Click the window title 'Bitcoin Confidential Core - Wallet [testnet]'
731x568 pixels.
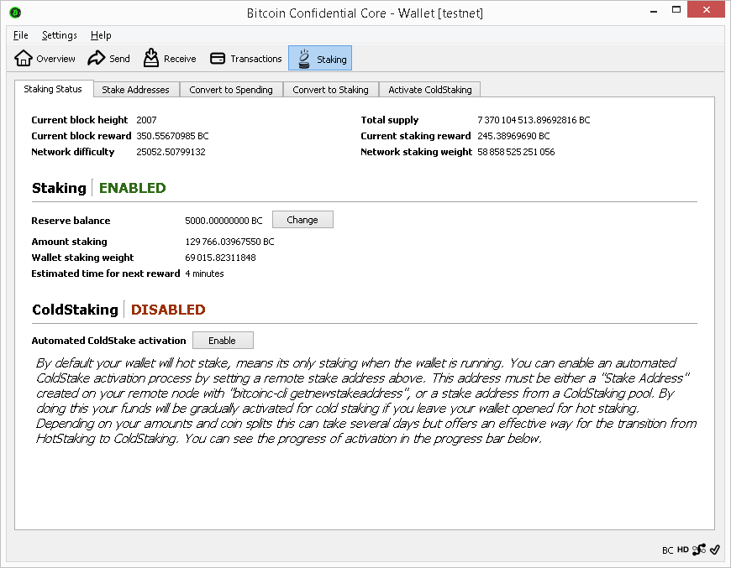tap(365, 13)
